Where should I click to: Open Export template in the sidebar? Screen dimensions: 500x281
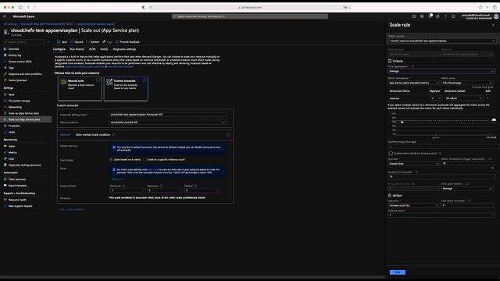click(x=17, y=186)
